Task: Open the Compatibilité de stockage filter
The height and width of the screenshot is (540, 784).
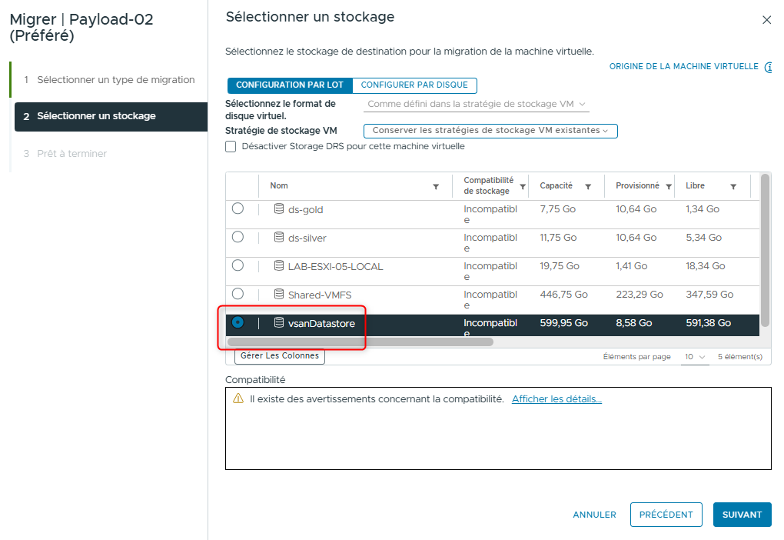Action: tap(524, 186)
